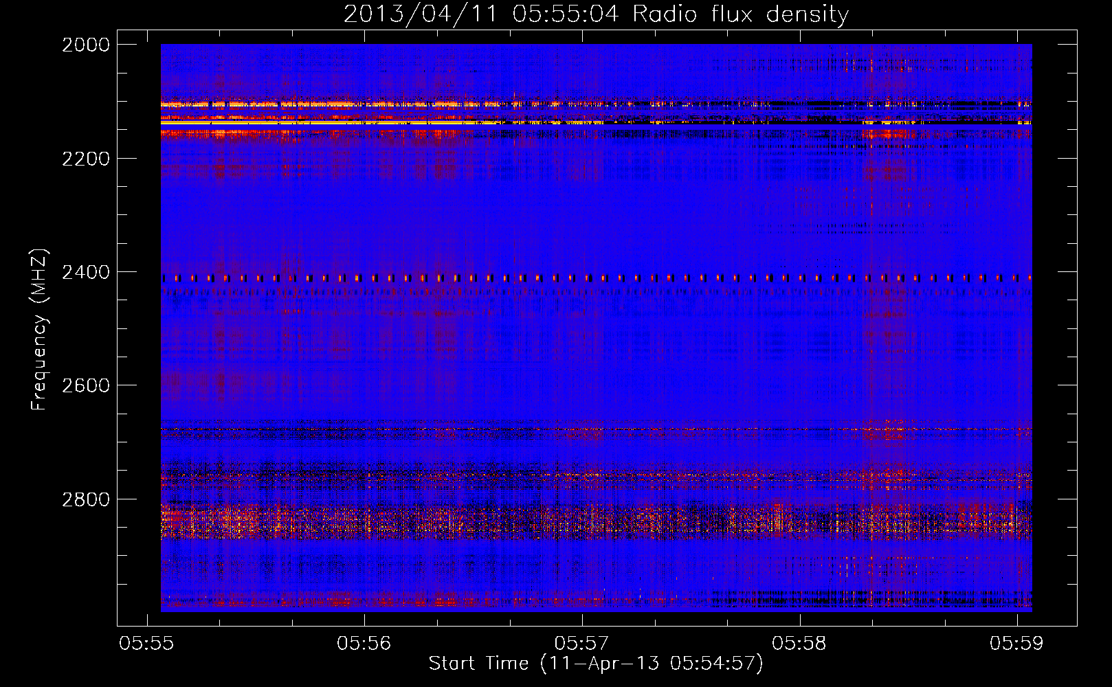Select the 2800 frequency axis label
Viewport: 1112px width, 687px height.
(86, 499)
